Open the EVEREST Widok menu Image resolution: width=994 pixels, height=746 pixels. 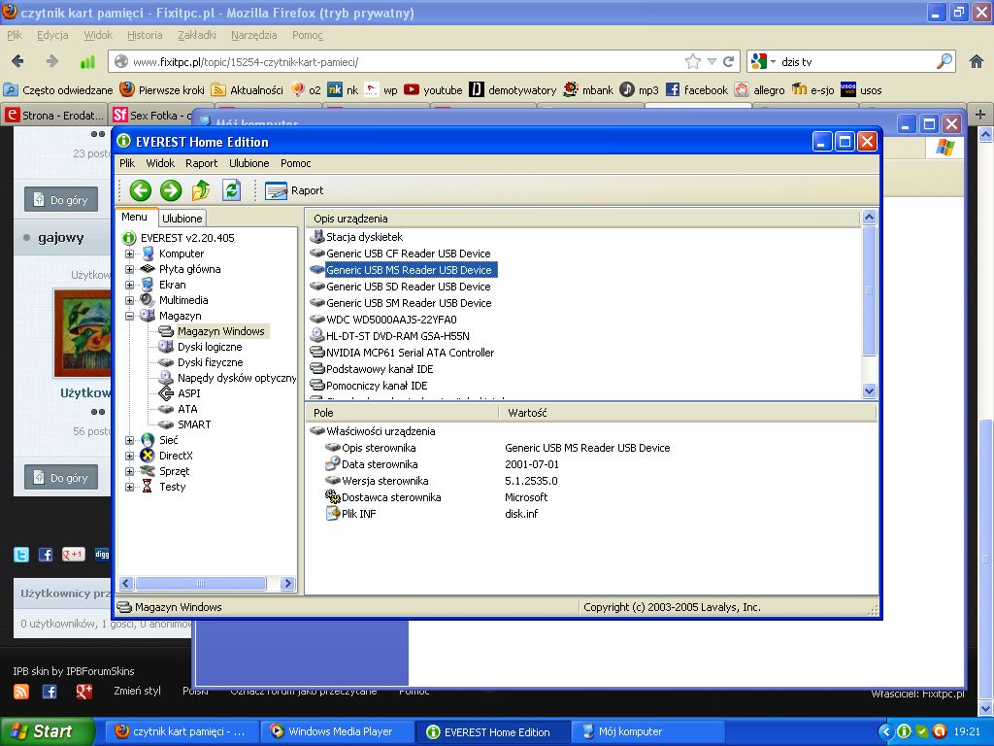[160, 163]
